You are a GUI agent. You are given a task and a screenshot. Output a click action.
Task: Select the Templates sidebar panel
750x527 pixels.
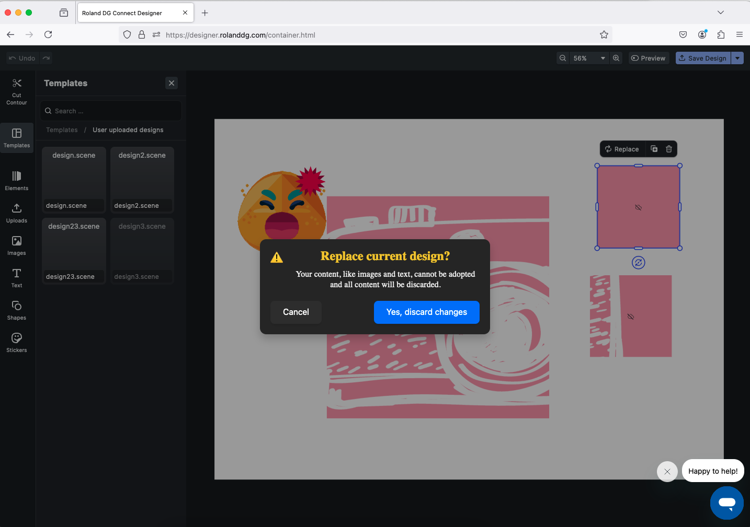coord(17,138)
